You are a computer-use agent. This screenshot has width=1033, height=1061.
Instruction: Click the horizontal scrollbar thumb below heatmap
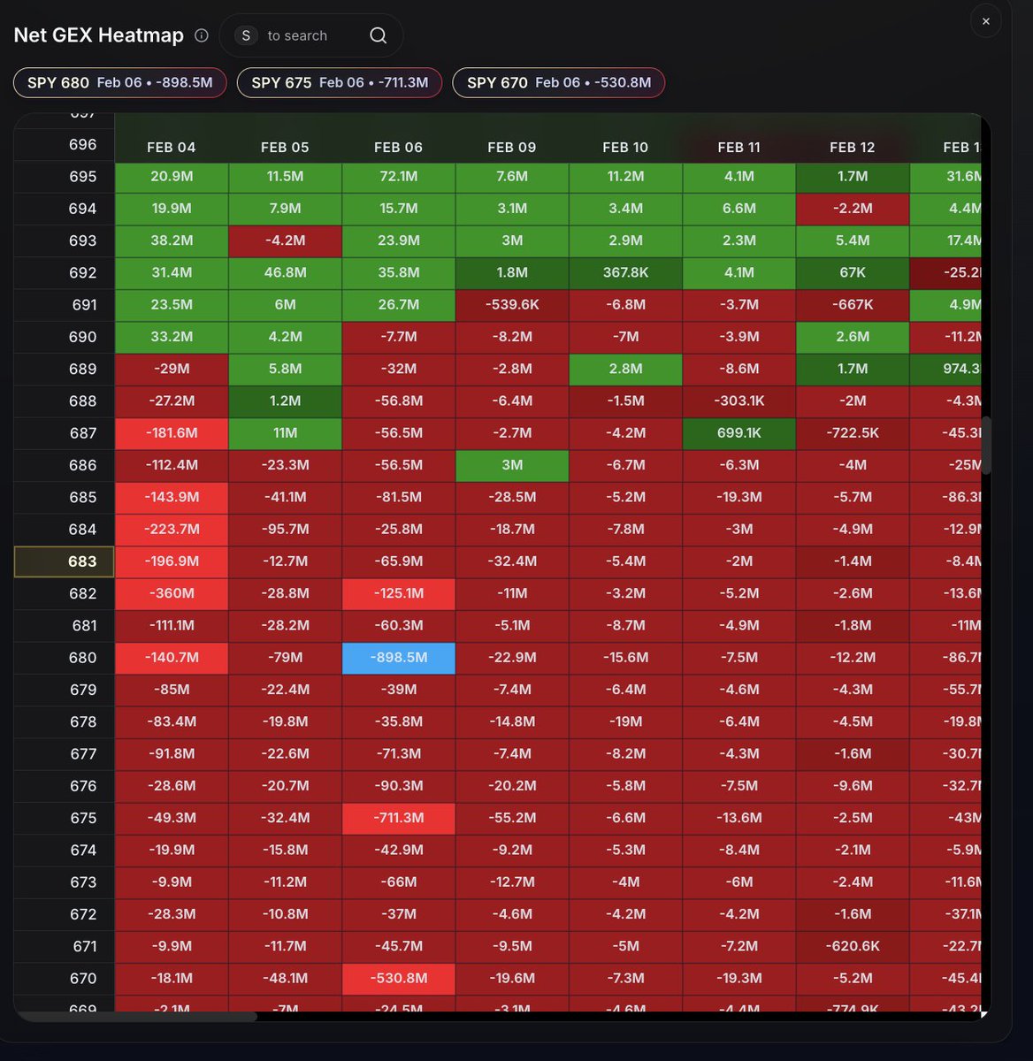click(x=137, y=1017)
